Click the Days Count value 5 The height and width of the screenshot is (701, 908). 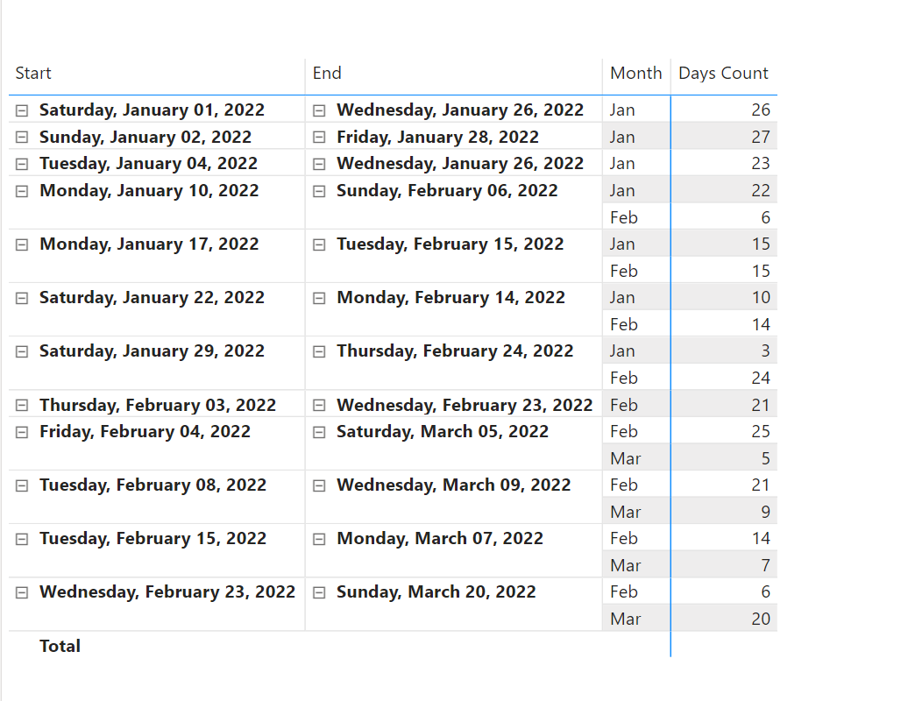click(x=765, y=458)
